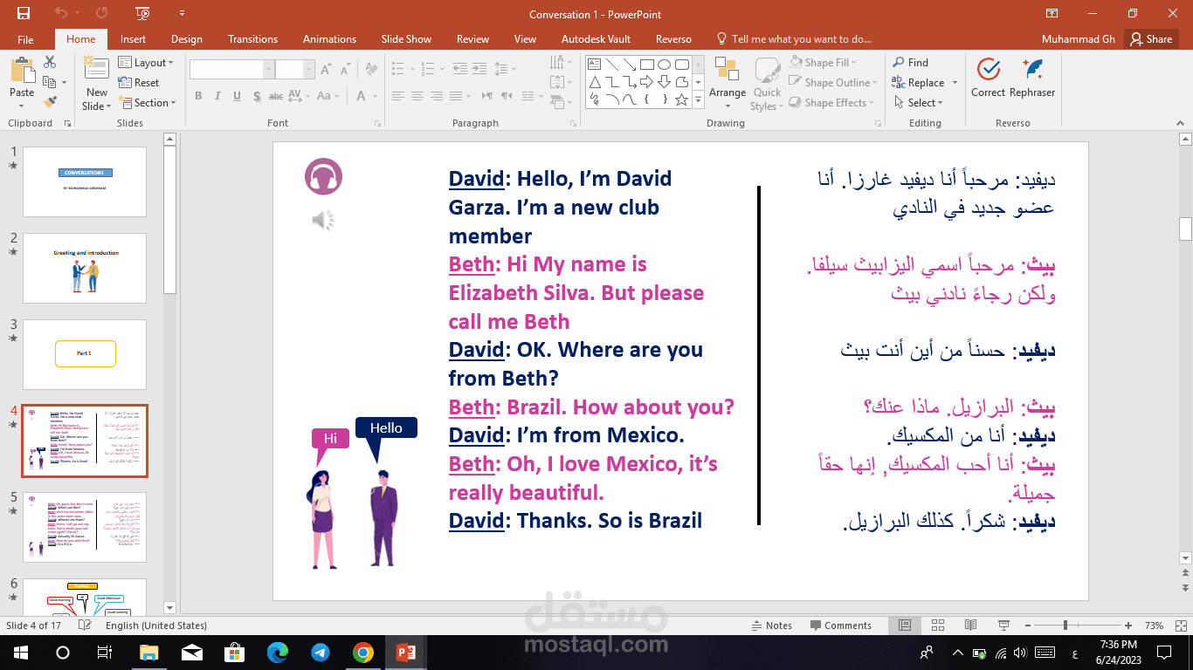Toggle center text alignment
This screenshot has height=670, width=1193.
pos(417,96)
